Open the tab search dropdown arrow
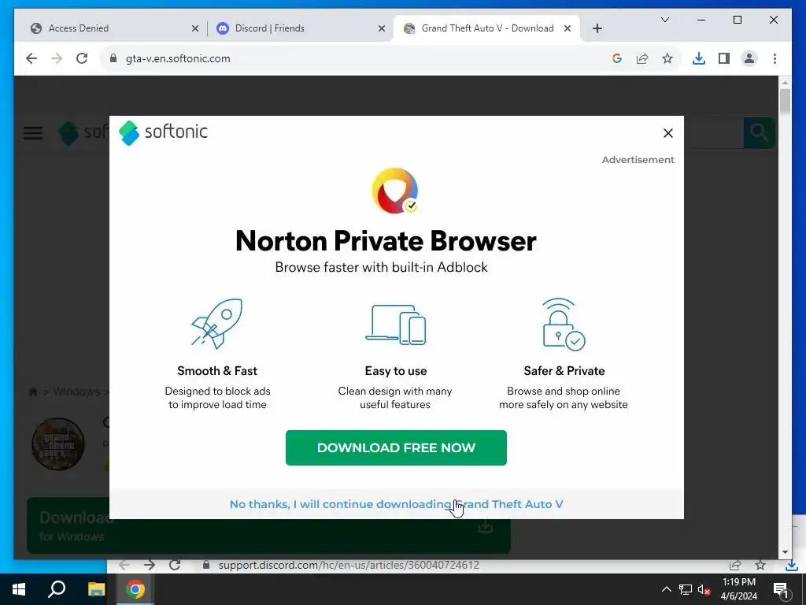Screen dimensions: 806x605 [x=664, y=20]
